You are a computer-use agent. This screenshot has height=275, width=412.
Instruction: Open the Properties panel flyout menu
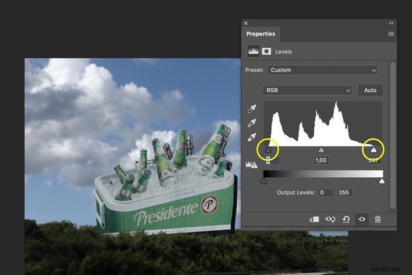tap(391, 34)
